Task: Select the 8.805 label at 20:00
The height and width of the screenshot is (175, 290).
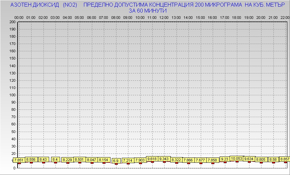Action: (261, 159)
